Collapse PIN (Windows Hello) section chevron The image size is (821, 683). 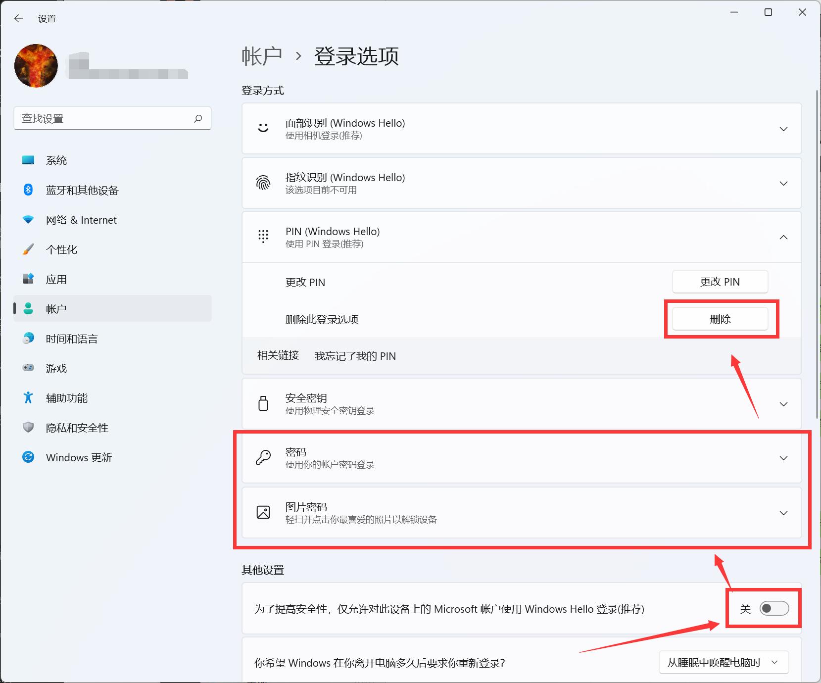(x=783, y=237)
